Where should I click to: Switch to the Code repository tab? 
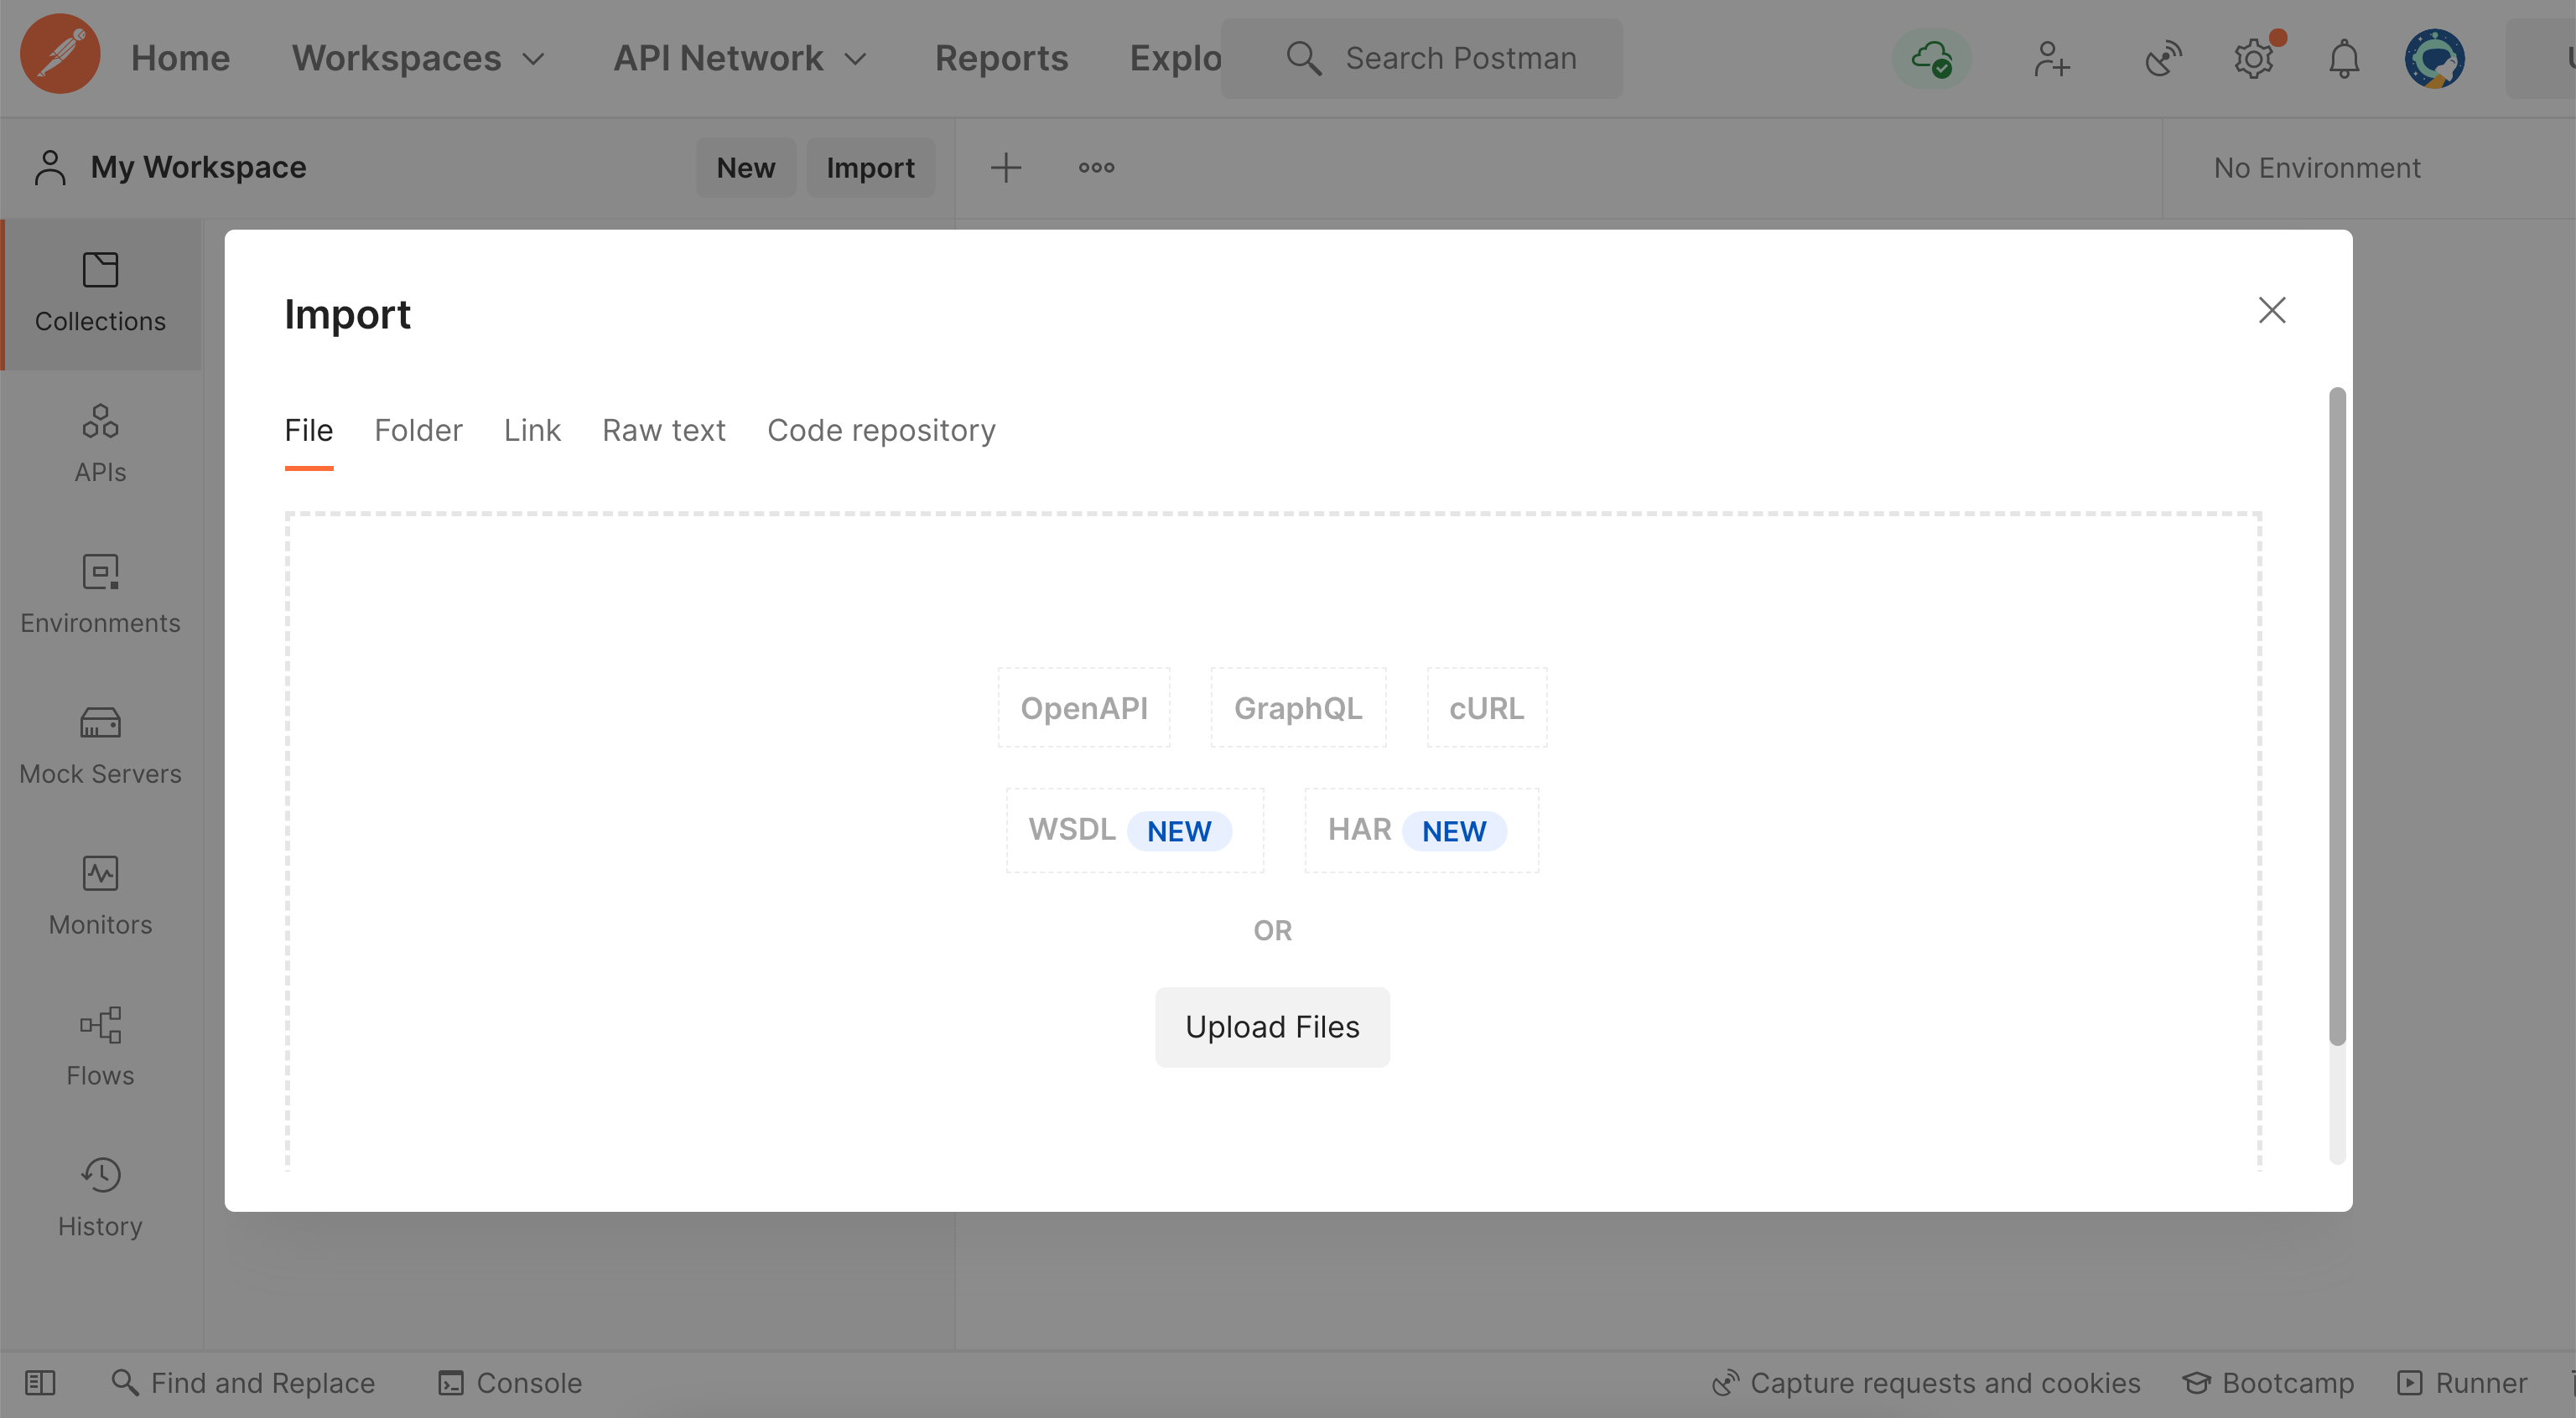880,431
